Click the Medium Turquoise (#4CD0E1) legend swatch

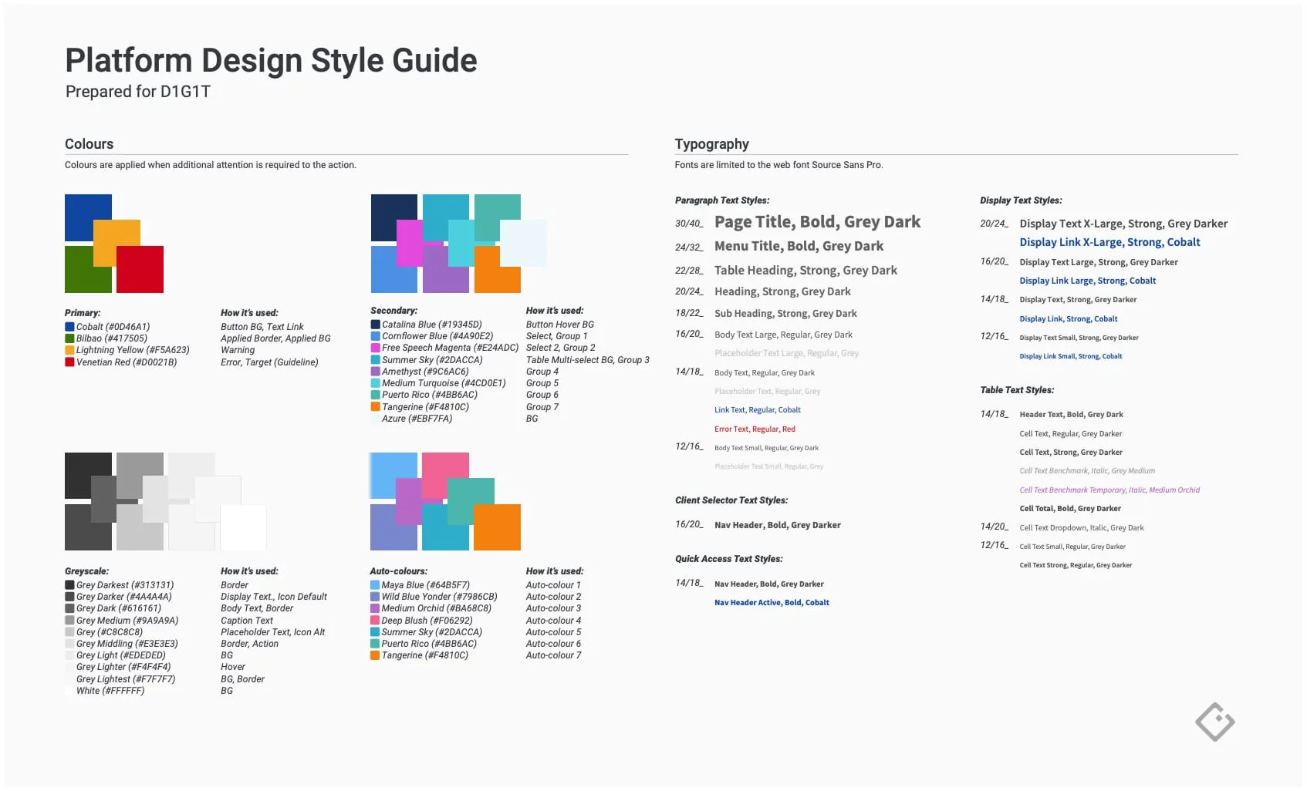click(375, 383)
